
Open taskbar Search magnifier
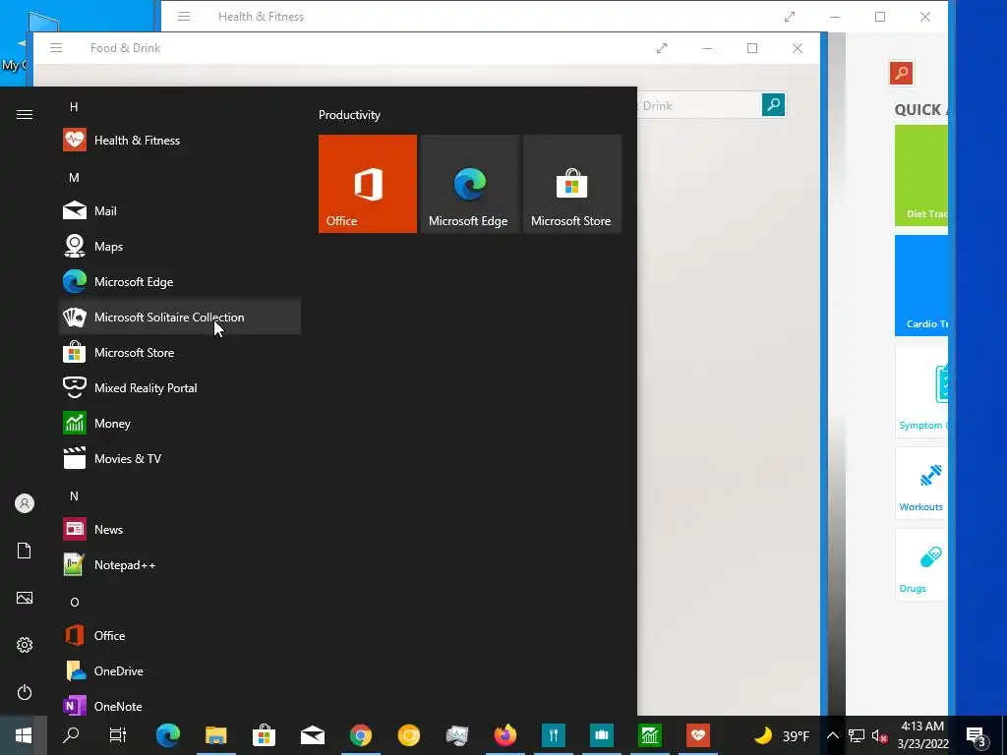(71, 735)
